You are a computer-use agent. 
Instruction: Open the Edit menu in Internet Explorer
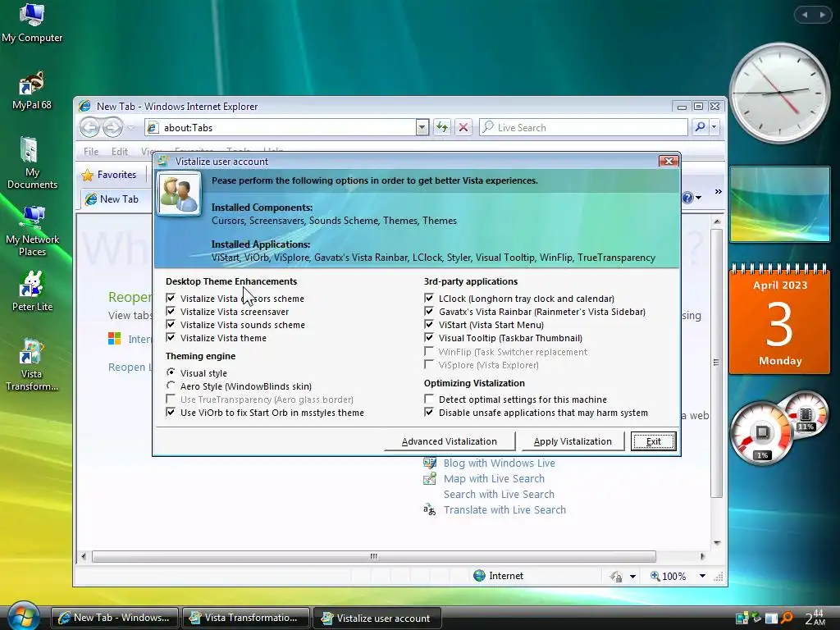click(120, 152)
